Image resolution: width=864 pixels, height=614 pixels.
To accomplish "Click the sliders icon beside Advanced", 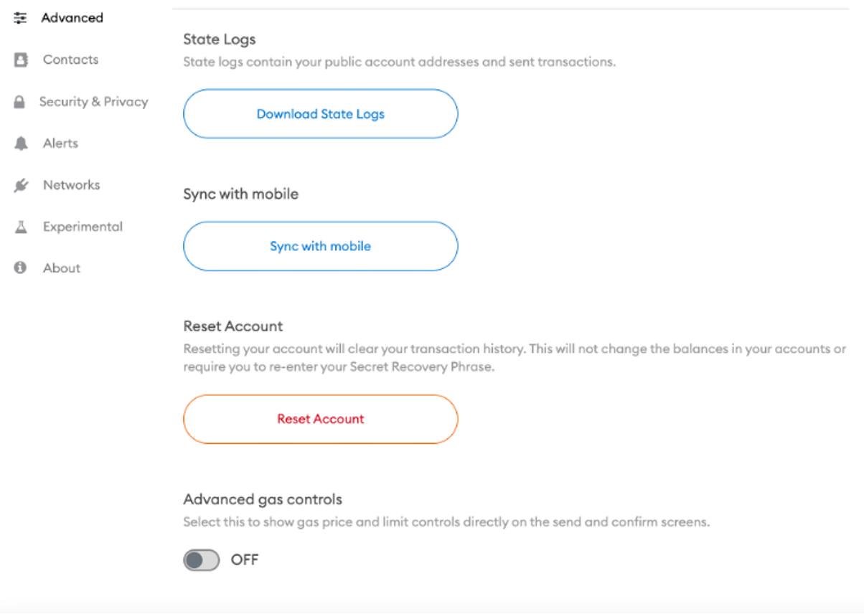I will 20,18.
